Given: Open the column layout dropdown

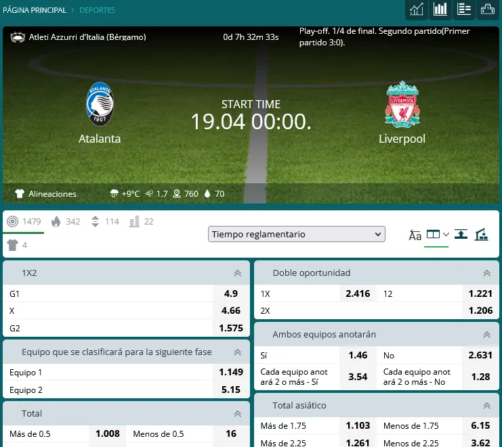Looking at the screenshot, I should coord(437,235).
